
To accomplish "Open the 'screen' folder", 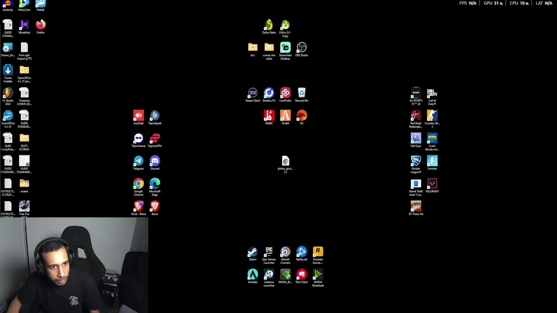I will pos(24,186).
